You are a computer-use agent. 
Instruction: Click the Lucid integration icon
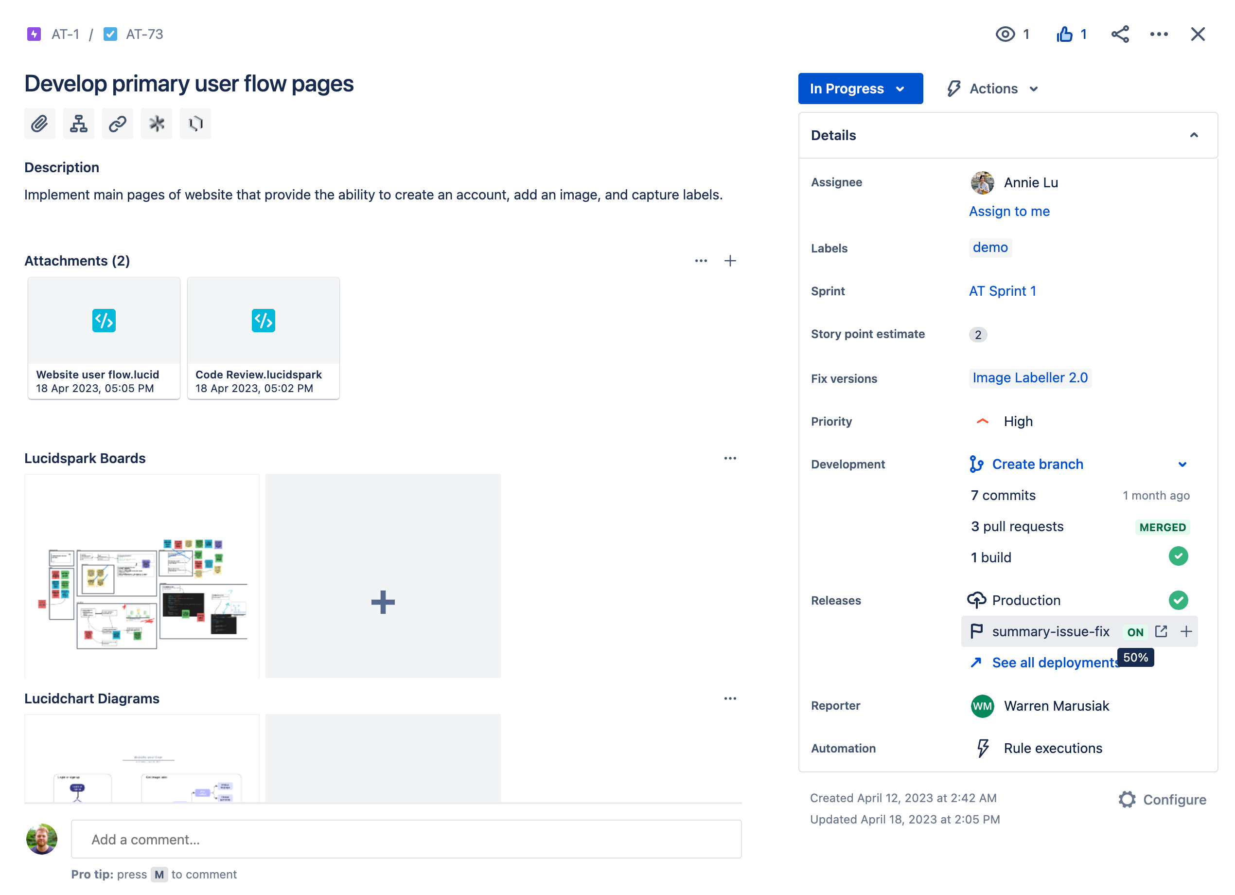click(x=195, y=124)
